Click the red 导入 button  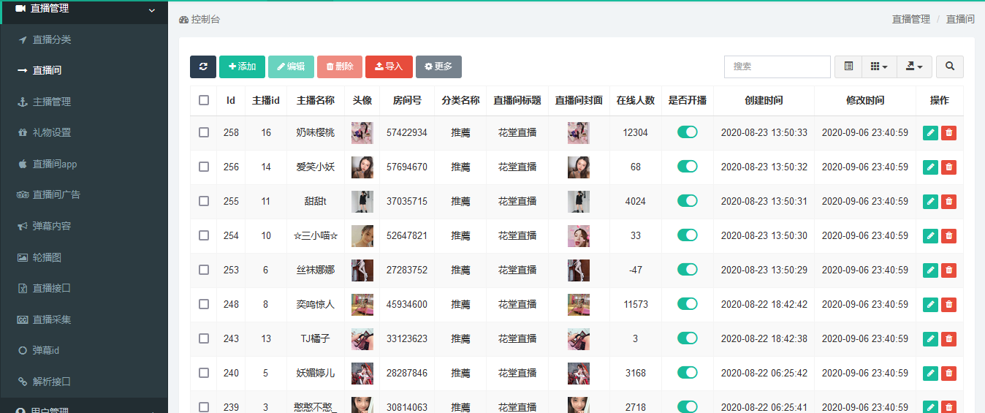point(389,67)
